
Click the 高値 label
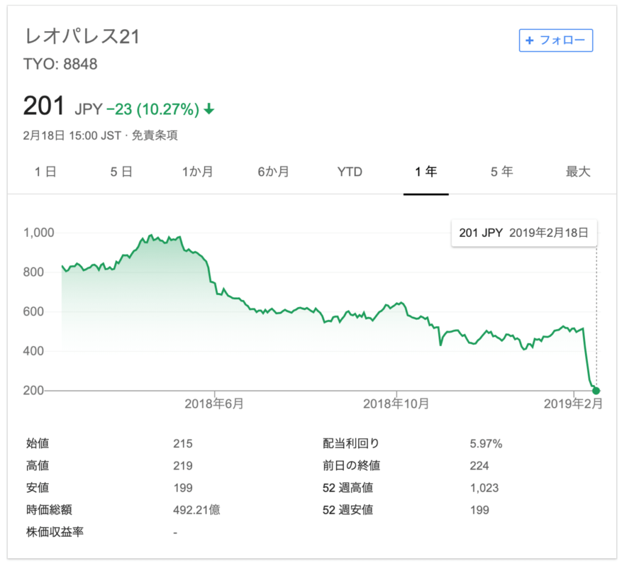click(x=37, y=465)
